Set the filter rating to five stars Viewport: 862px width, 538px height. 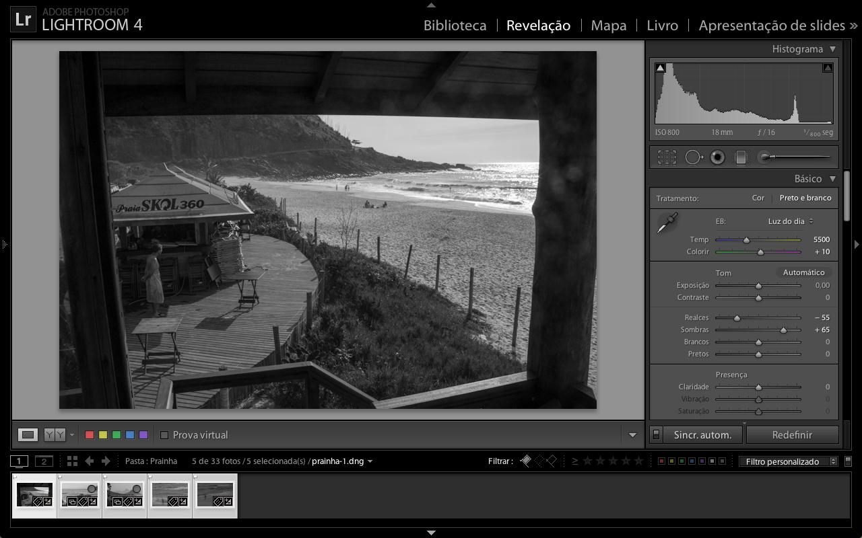coord(639,461)
